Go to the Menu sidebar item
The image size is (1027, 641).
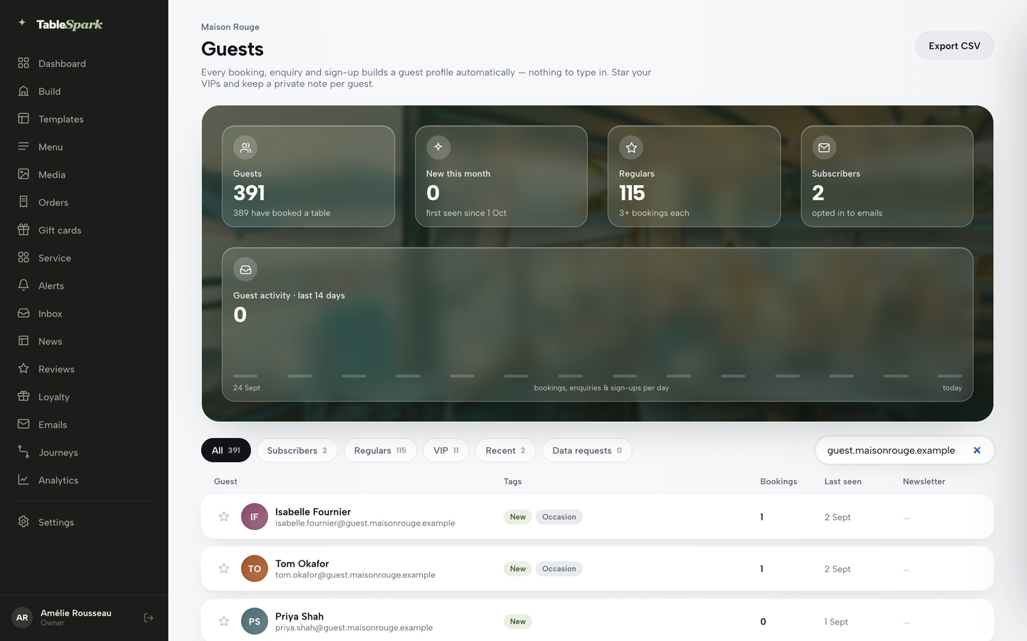pyautogui.click(x=84, y=147)
